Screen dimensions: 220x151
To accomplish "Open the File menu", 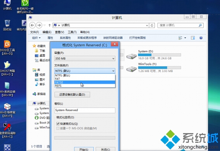I will pyautogui.click(x=35, y=32).
